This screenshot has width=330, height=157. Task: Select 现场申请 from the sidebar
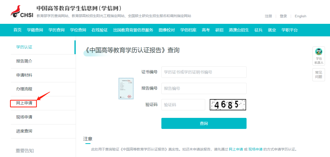tap(24, 117)
